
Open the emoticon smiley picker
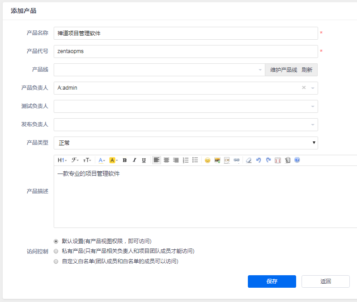pyautogui.click(x=208, y=160)
